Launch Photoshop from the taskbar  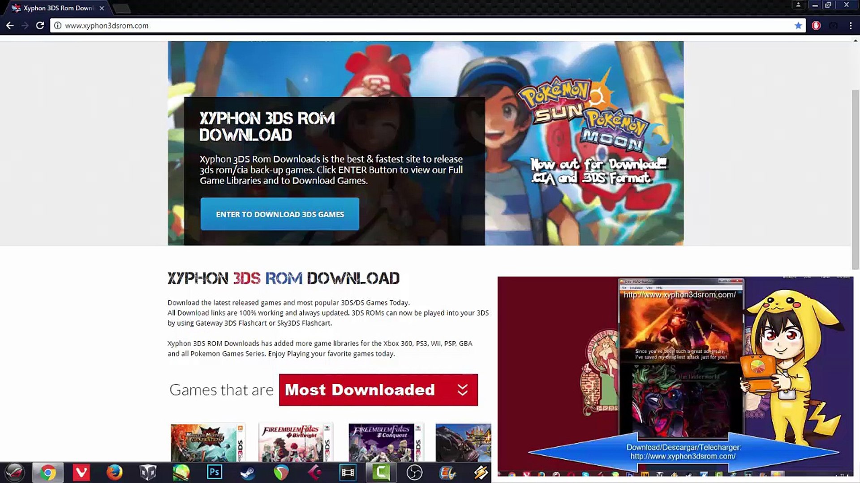point(215,472)
